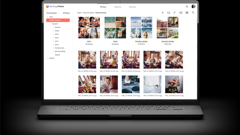Expand the Devices folder arrow

click(x=54, y=27)
